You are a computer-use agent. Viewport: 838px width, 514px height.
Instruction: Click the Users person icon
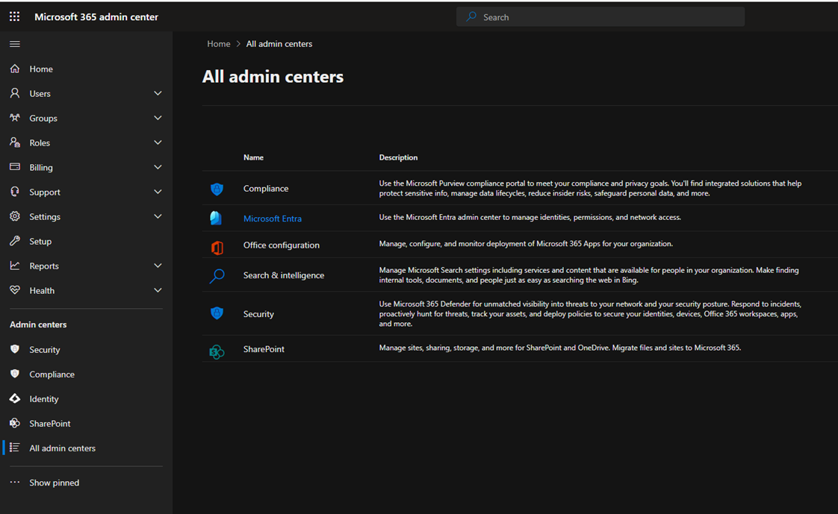(x=15, y=93)
